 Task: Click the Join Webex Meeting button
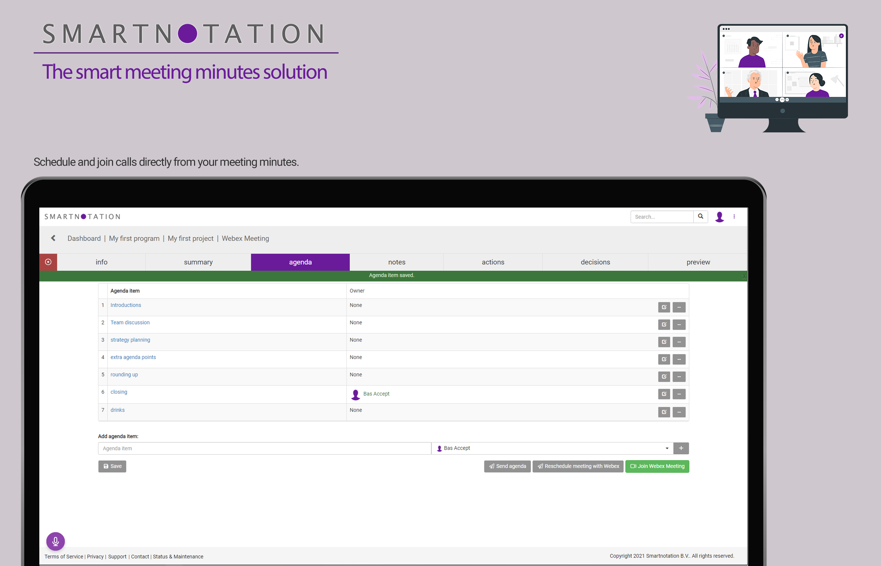click(657, 466)
